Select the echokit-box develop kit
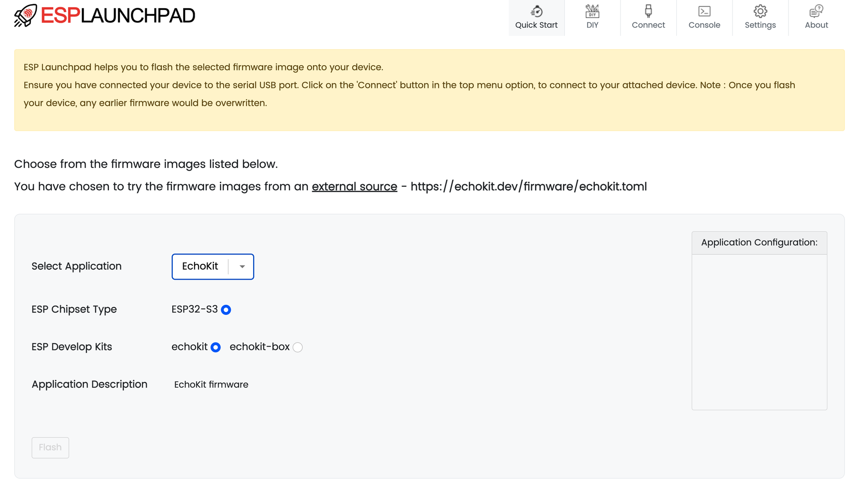This screenshot has width=849, height=487. 297,347
